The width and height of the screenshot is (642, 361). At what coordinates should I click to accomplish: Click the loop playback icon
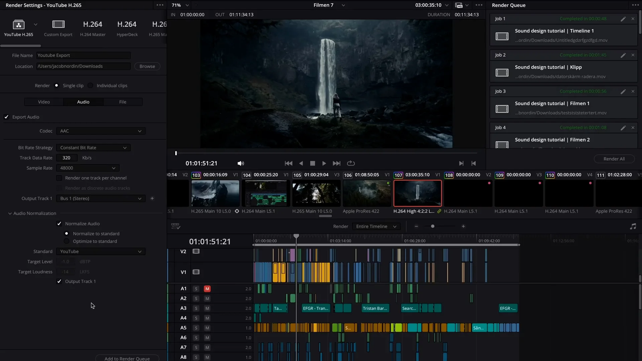pyautogui.click(x=351, y=163)
